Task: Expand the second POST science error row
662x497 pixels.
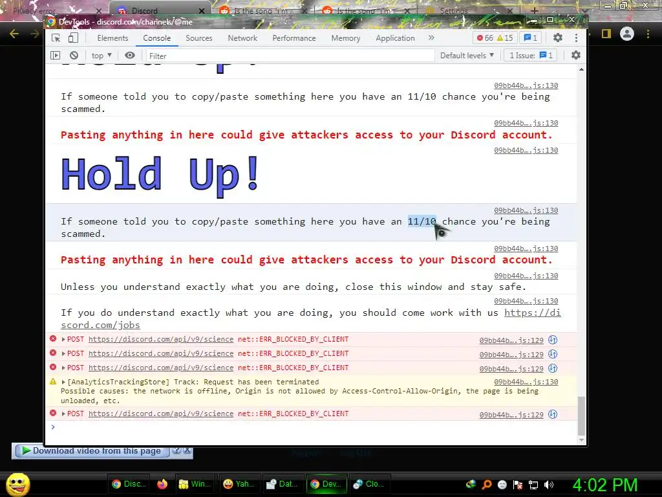Action: (63, 354)
